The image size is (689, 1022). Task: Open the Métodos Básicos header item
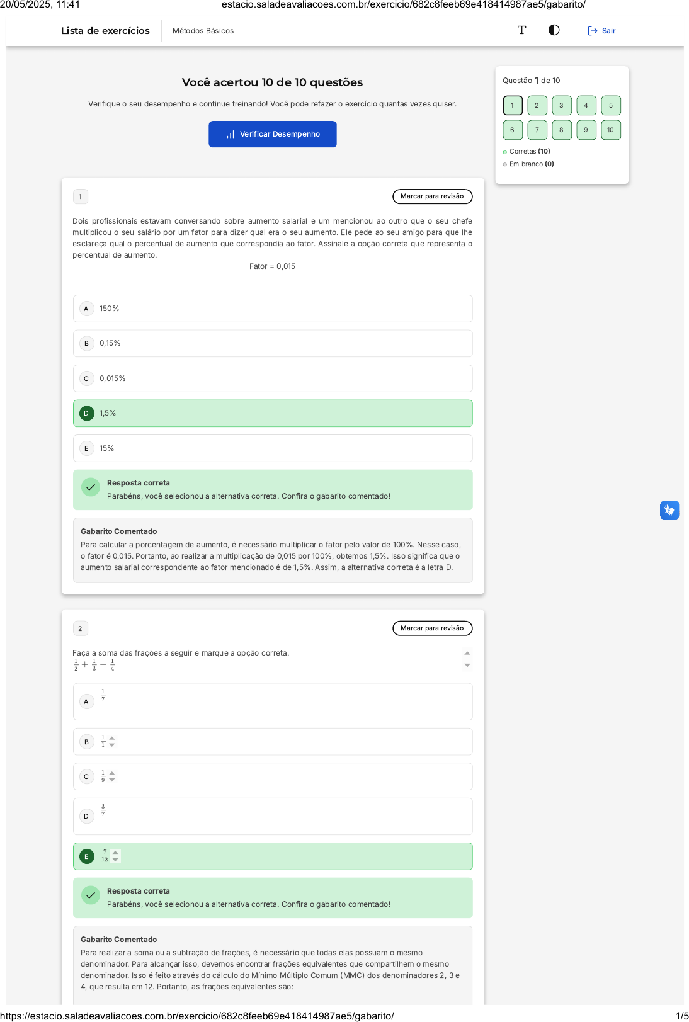coord(203,31)
